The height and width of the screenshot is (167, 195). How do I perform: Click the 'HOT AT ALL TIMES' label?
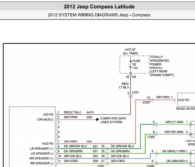point(130,51)
